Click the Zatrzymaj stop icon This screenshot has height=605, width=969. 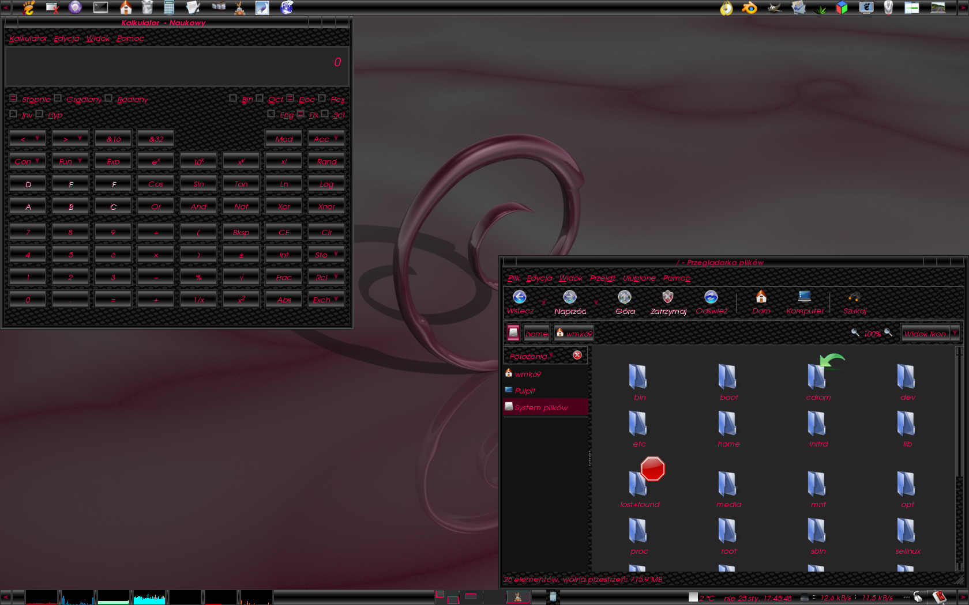click(668, 297)
